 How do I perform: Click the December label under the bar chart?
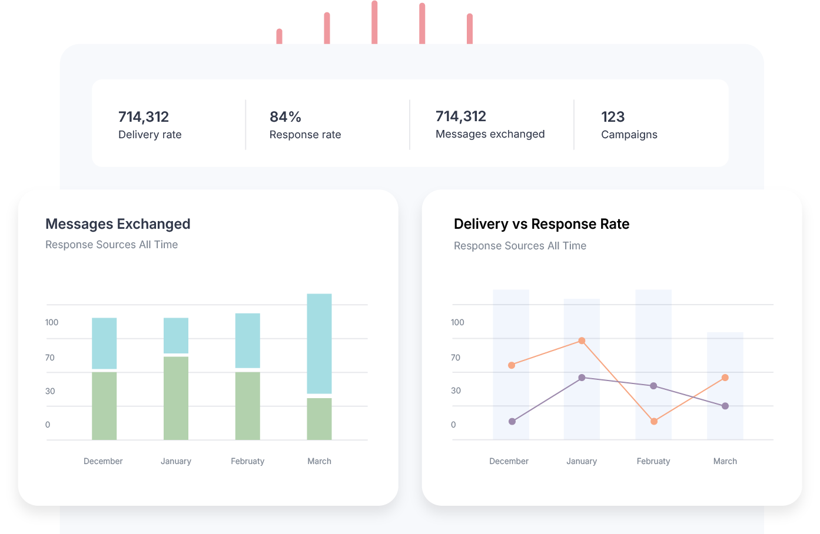[103, 461]
